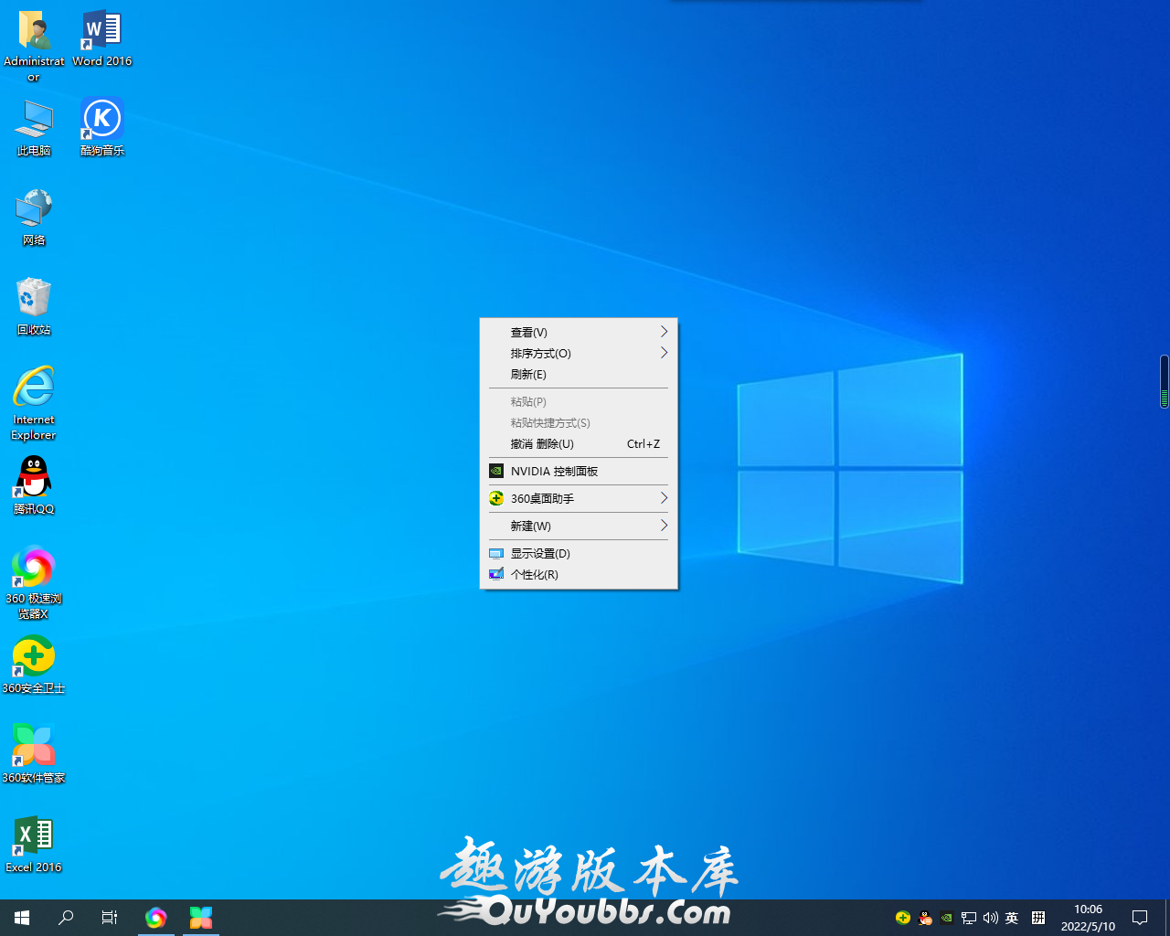Open the Windows Start button
Screen dimensions: 1170x936
coord(22,917)
